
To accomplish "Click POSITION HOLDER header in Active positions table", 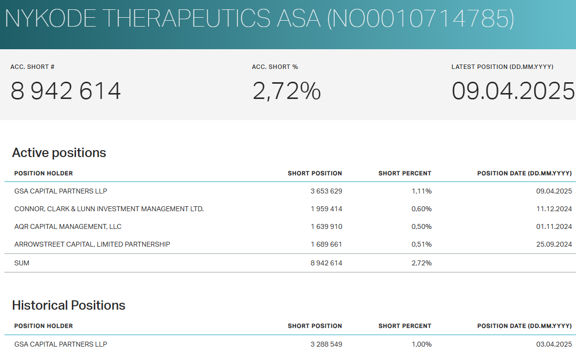I will coord(43,173).
